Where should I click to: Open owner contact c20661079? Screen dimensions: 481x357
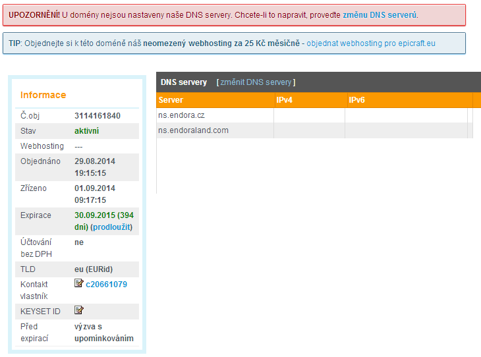106,285
